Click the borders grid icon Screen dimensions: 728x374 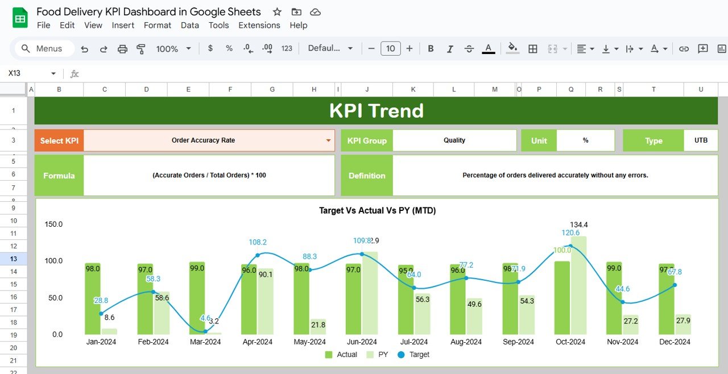click(533, 49)
